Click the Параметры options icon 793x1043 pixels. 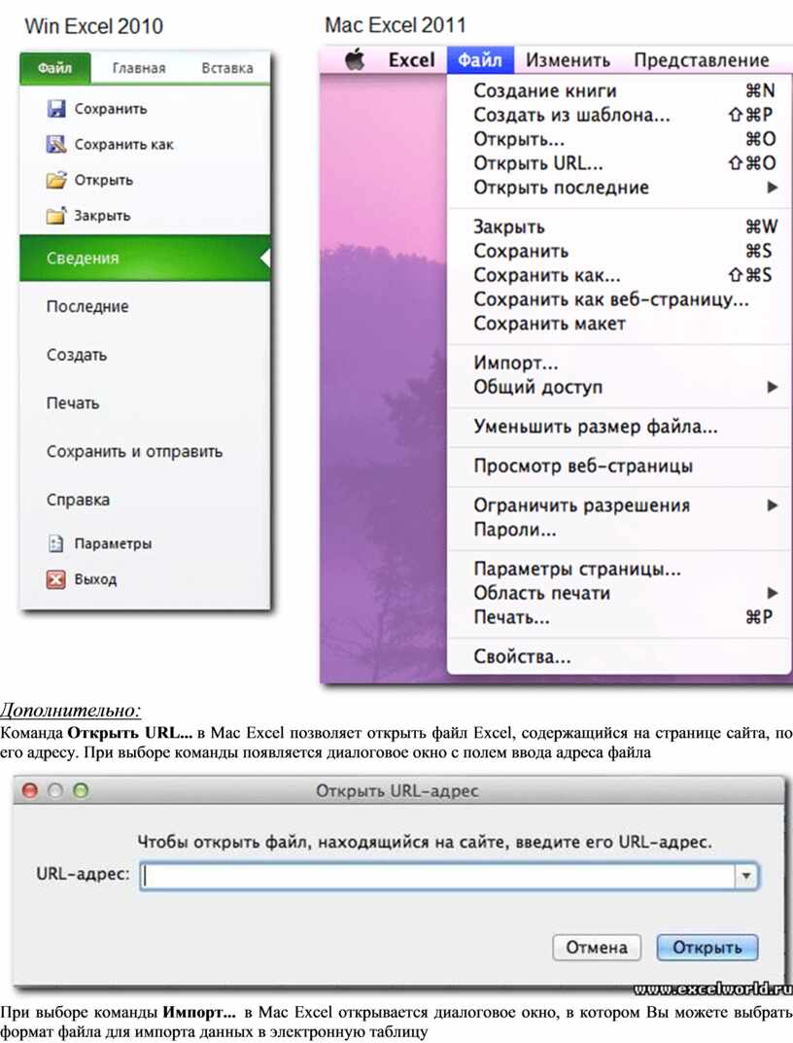point(56,543)
